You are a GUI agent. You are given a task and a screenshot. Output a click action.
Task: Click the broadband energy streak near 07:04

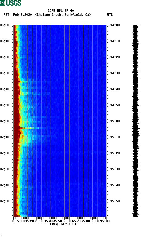click(35, 128)
